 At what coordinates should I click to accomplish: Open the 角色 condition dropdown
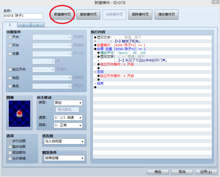[52, 86]
